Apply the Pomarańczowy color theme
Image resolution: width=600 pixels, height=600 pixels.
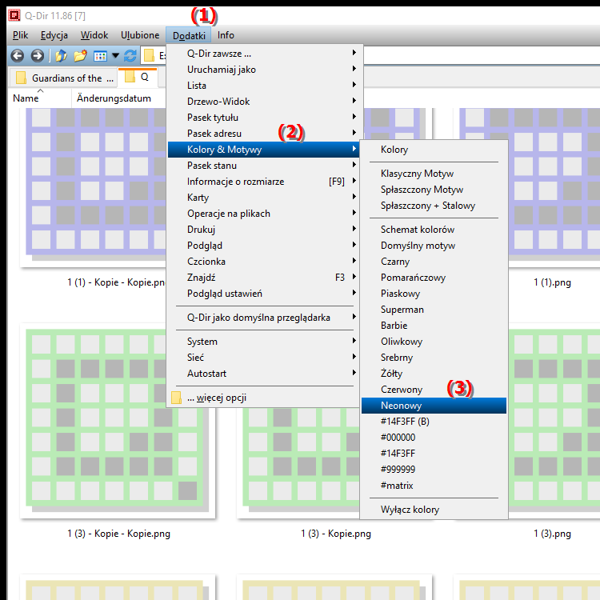click(434, 278)
